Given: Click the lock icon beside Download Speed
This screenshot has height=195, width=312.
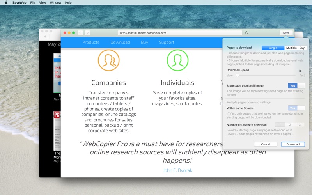Looking at the screenshot, I should (x=300, y=70).
